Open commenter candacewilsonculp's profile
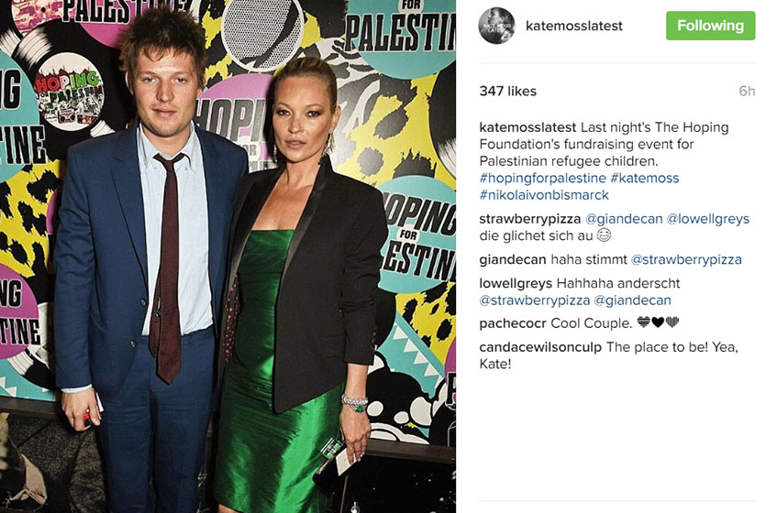Image resolution: width=777 pixels, height=513 pixels. click(540, 347)
